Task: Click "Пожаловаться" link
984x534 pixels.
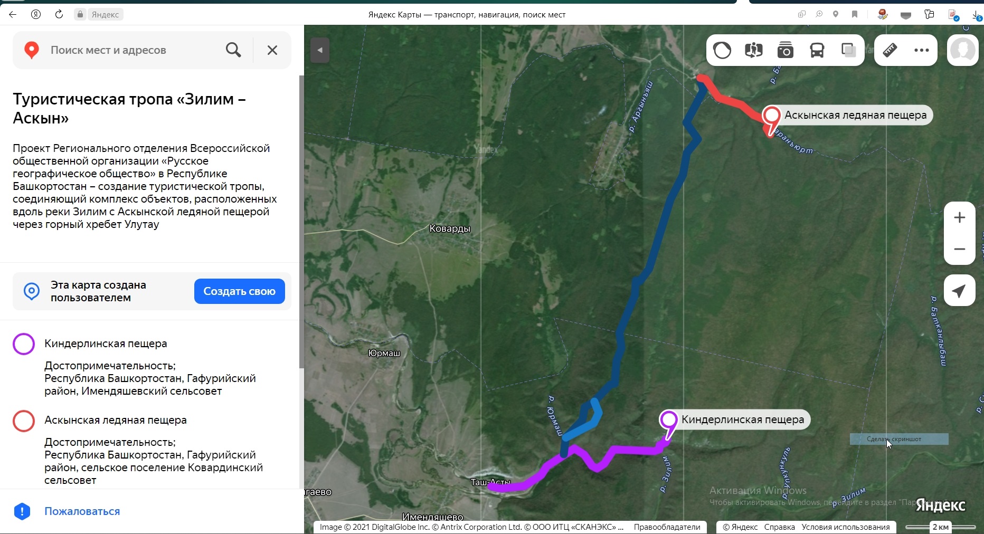Action: 82,511
